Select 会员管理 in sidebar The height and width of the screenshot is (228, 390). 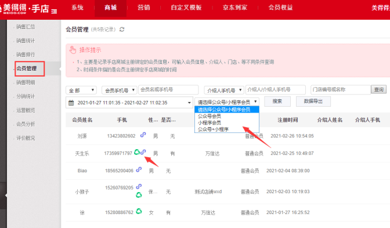[x=27, y=68]
